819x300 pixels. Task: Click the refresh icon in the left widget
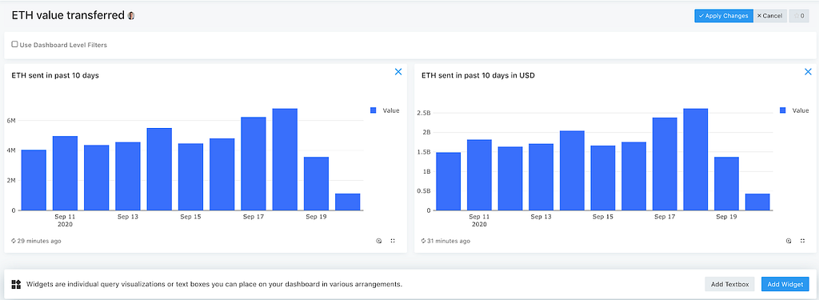coord(379,241)
